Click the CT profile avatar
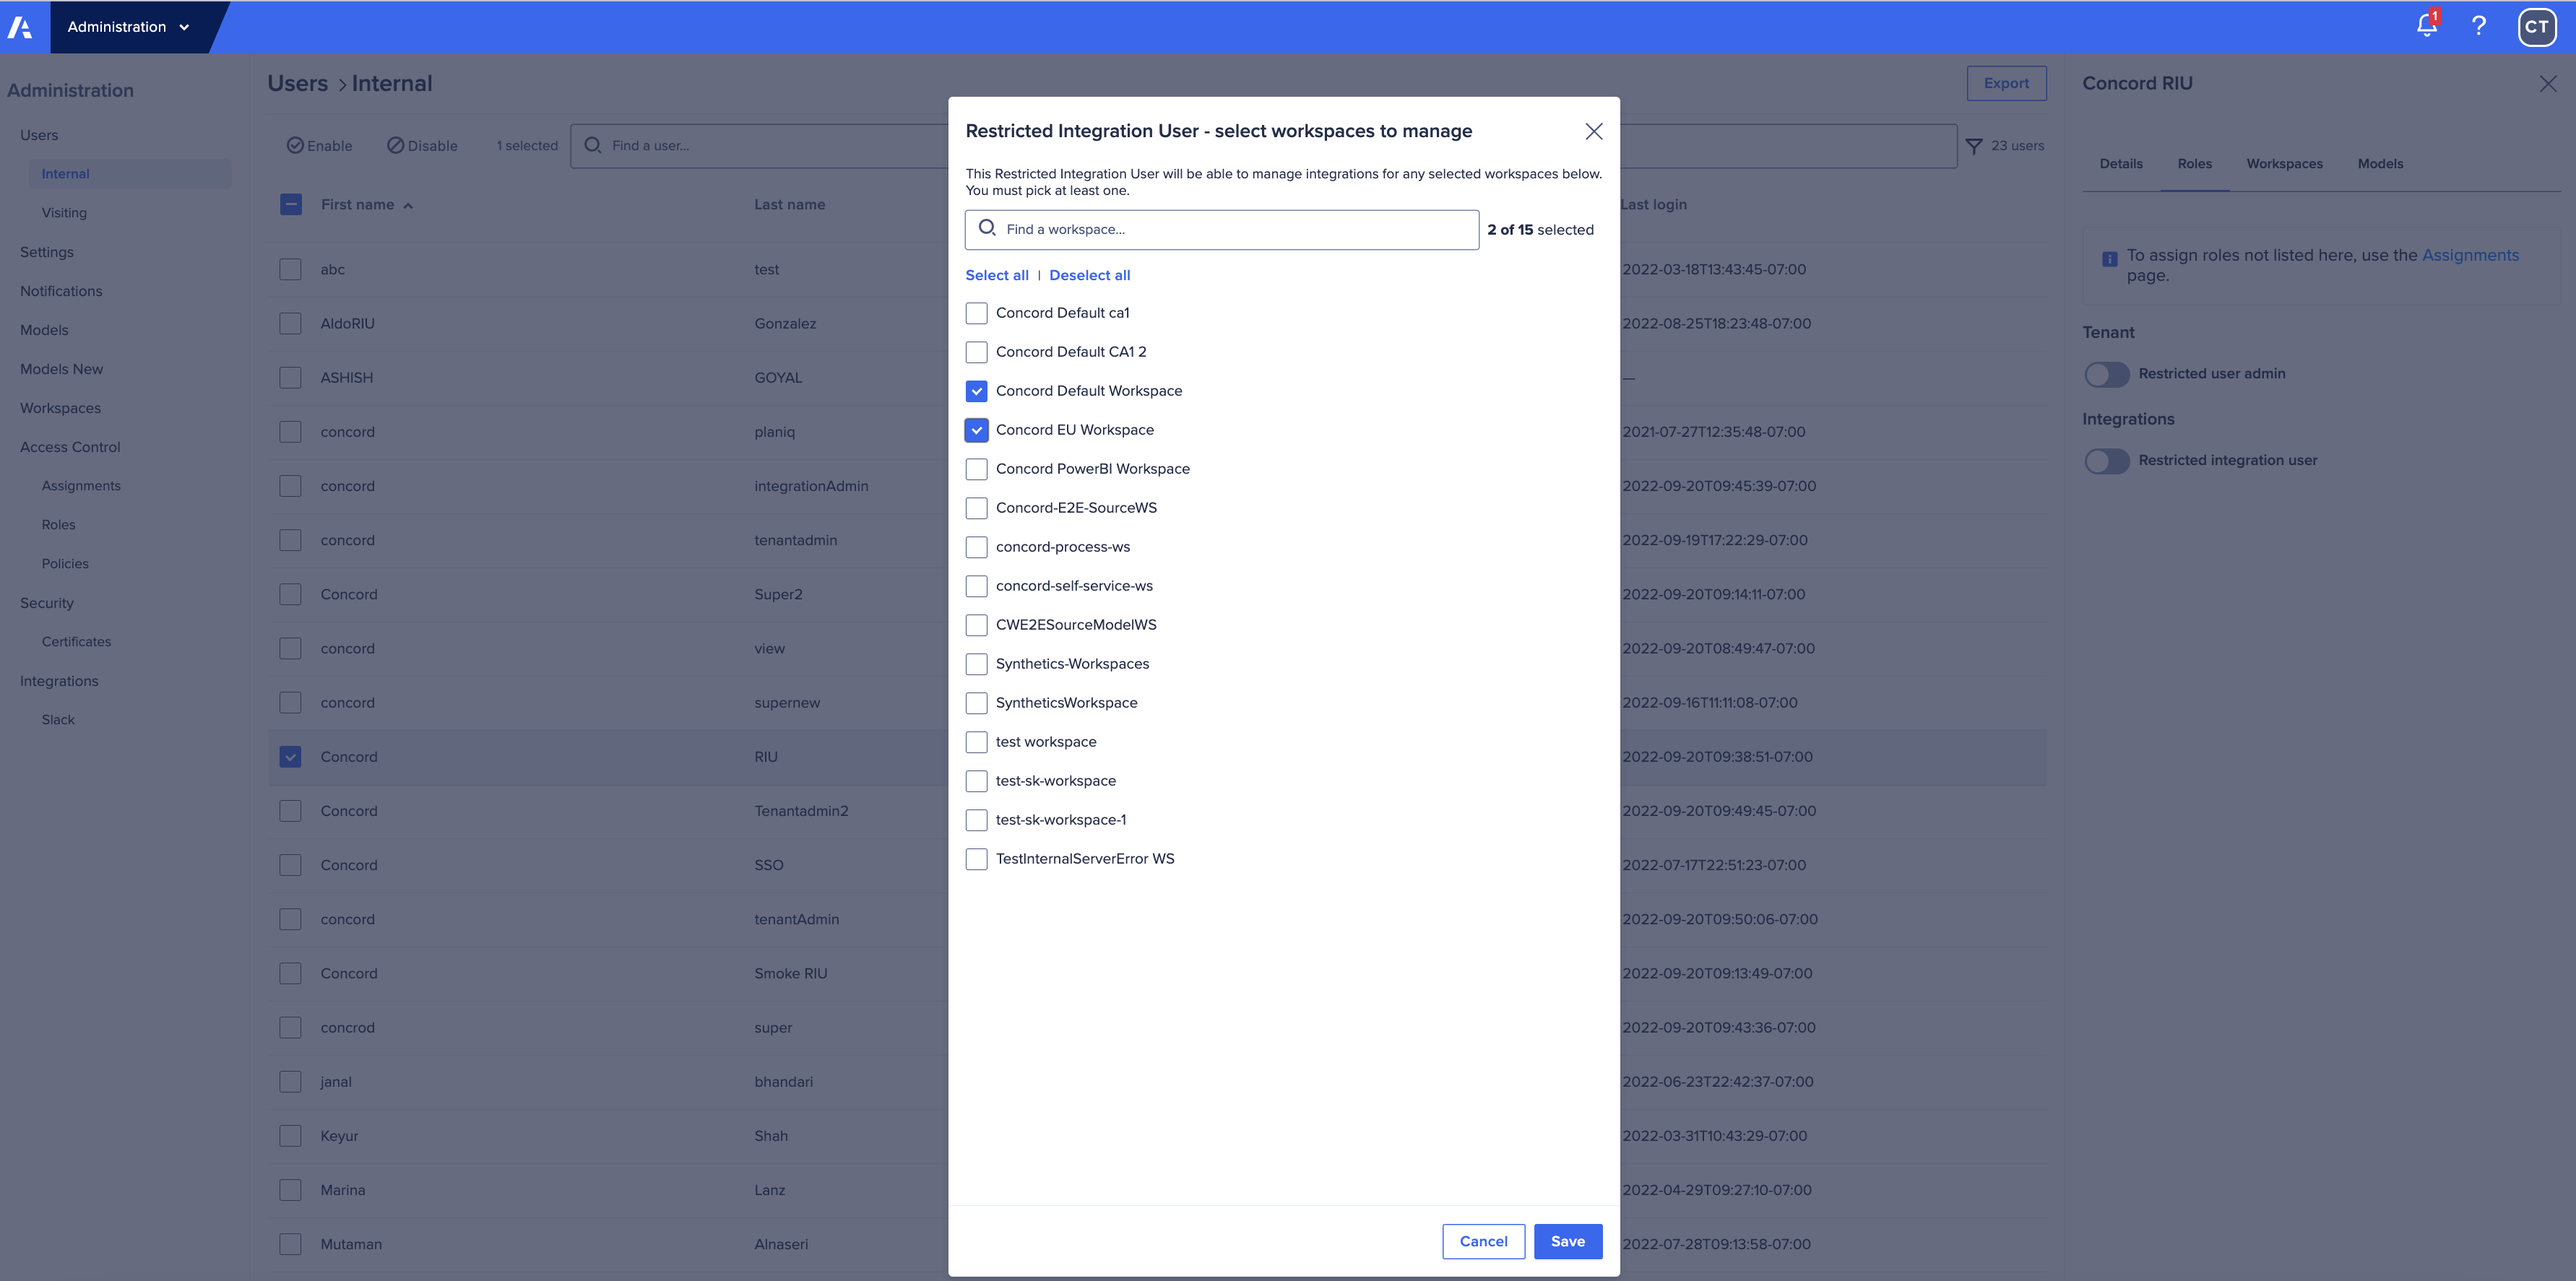This screenshot has width=2576, height=1281. click(x=2537, y=26)
